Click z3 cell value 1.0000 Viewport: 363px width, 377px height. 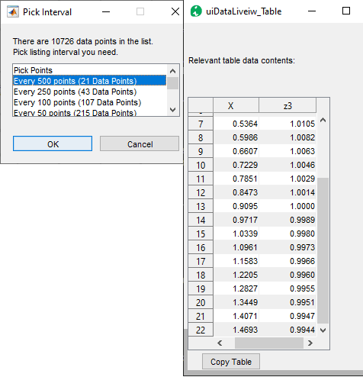(x=288, y=206)
